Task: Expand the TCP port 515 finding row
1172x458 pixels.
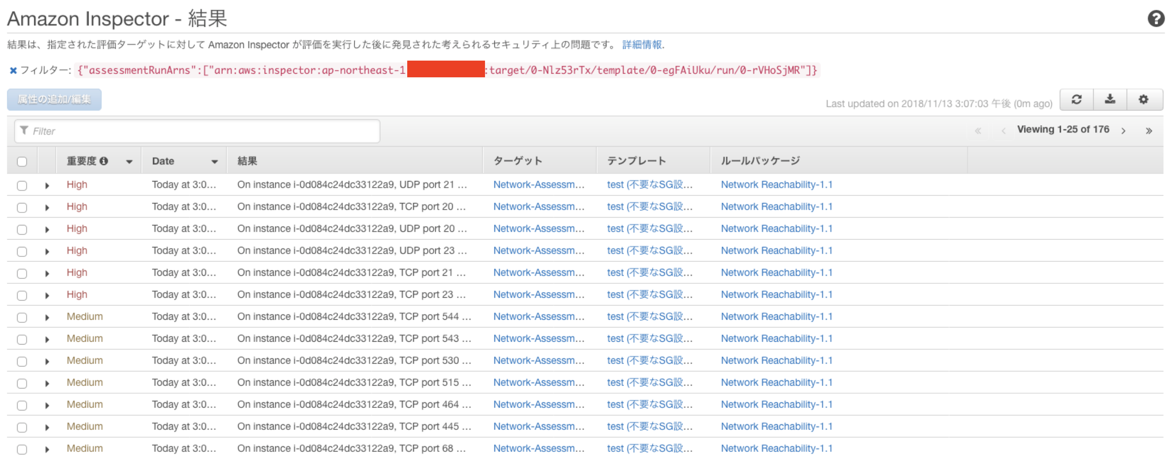Action: pos(47,384)
